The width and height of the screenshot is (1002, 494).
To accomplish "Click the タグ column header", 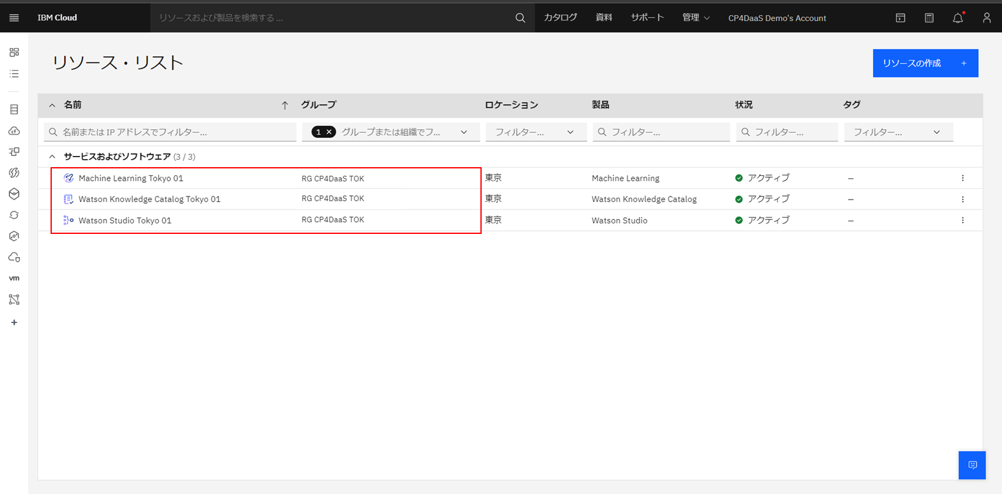I will point(852,105).
